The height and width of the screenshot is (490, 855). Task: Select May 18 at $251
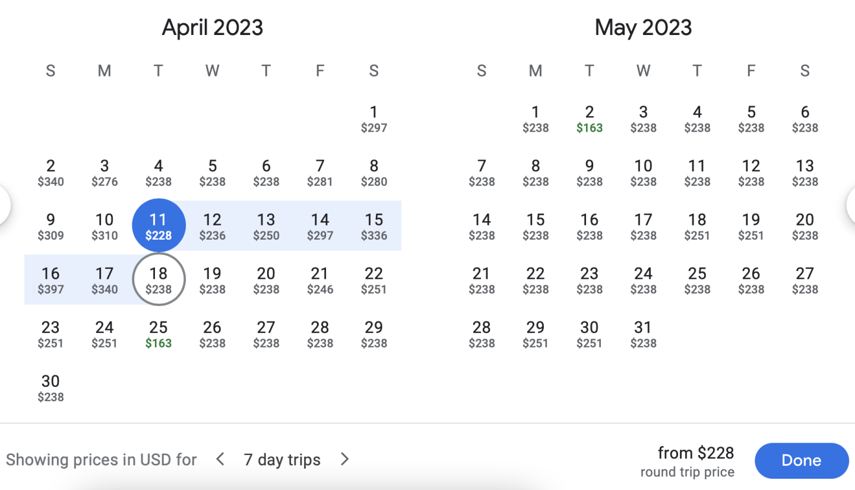tap(697, 226)
